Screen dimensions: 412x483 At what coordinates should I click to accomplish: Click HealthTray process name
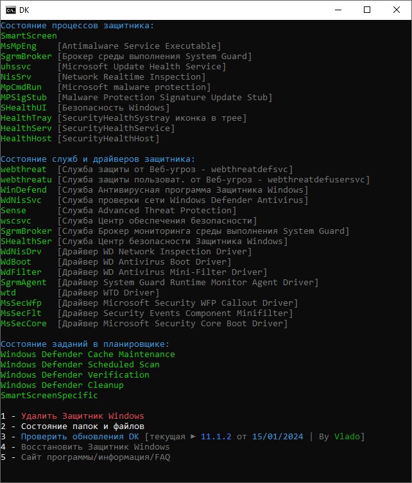click(26, 118)
